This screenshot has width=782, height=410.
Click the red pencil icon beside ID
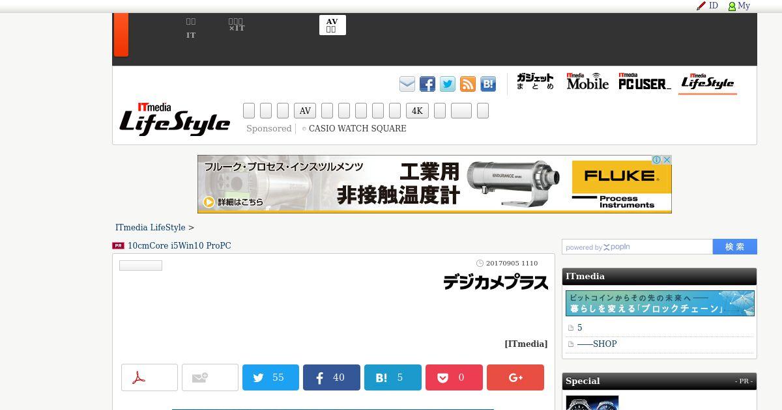point(701,6)
